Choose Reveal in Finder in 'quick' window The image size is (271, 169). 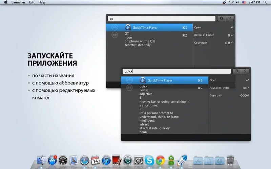229,88
